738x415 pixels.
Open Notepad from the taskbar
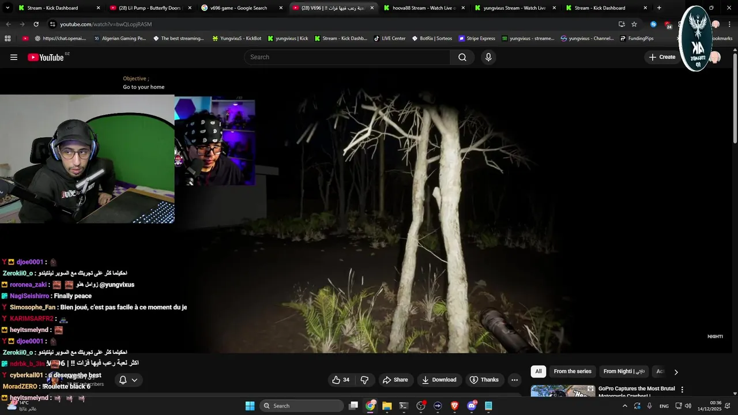[488, 406]
